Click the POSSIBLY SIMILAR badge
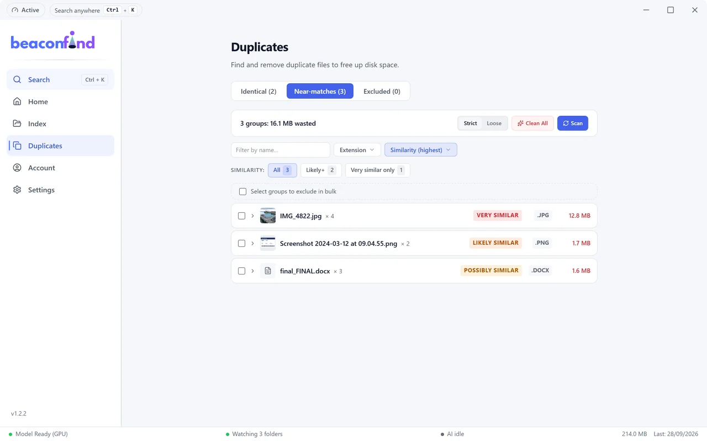This screenshot has width=707, height=441. coord(491,271)
